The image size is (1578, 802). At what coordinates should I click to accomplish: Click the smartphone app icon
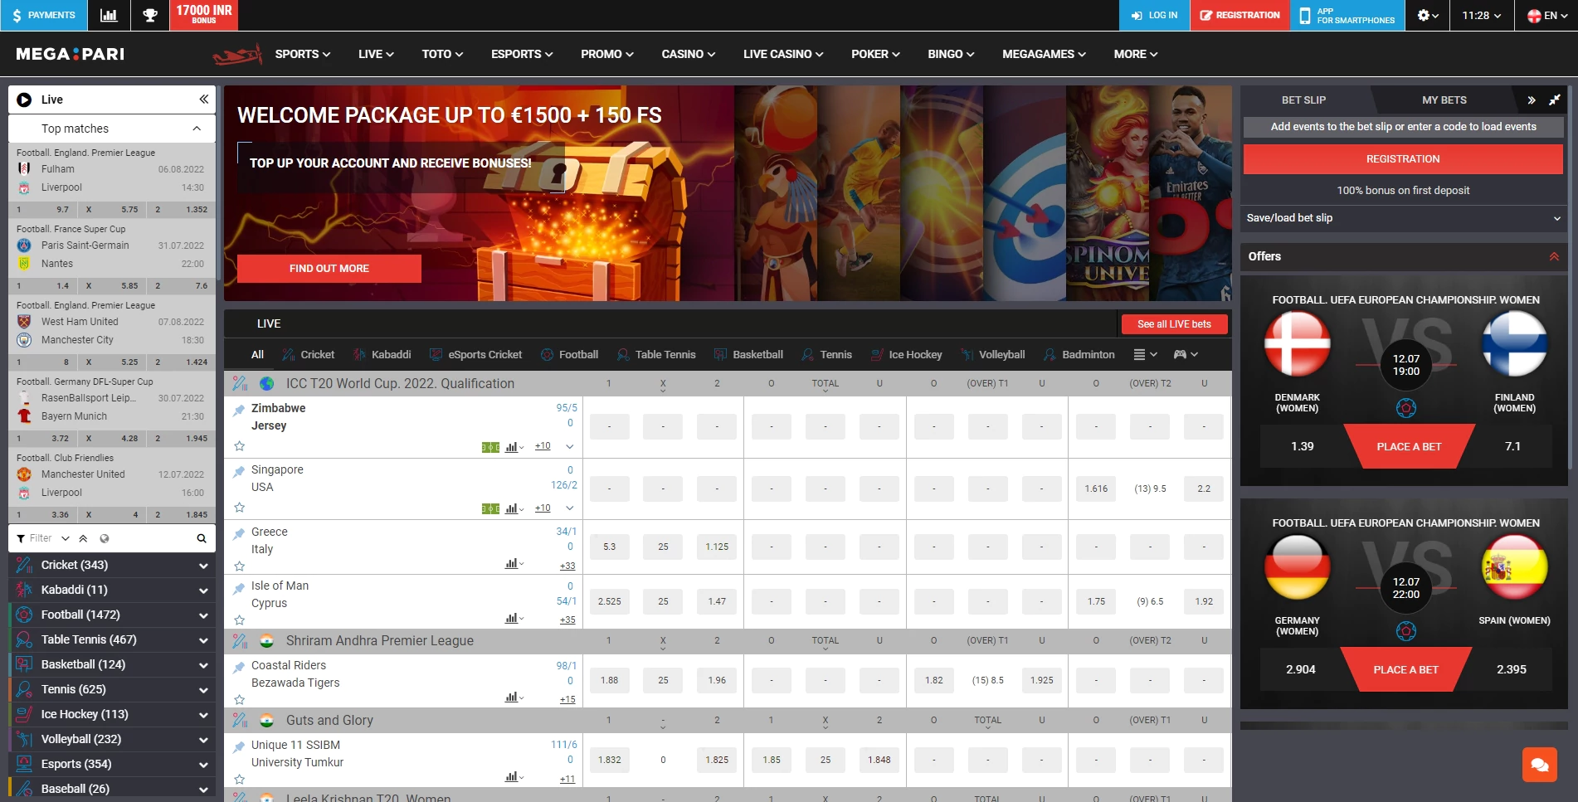(1305, 15)
